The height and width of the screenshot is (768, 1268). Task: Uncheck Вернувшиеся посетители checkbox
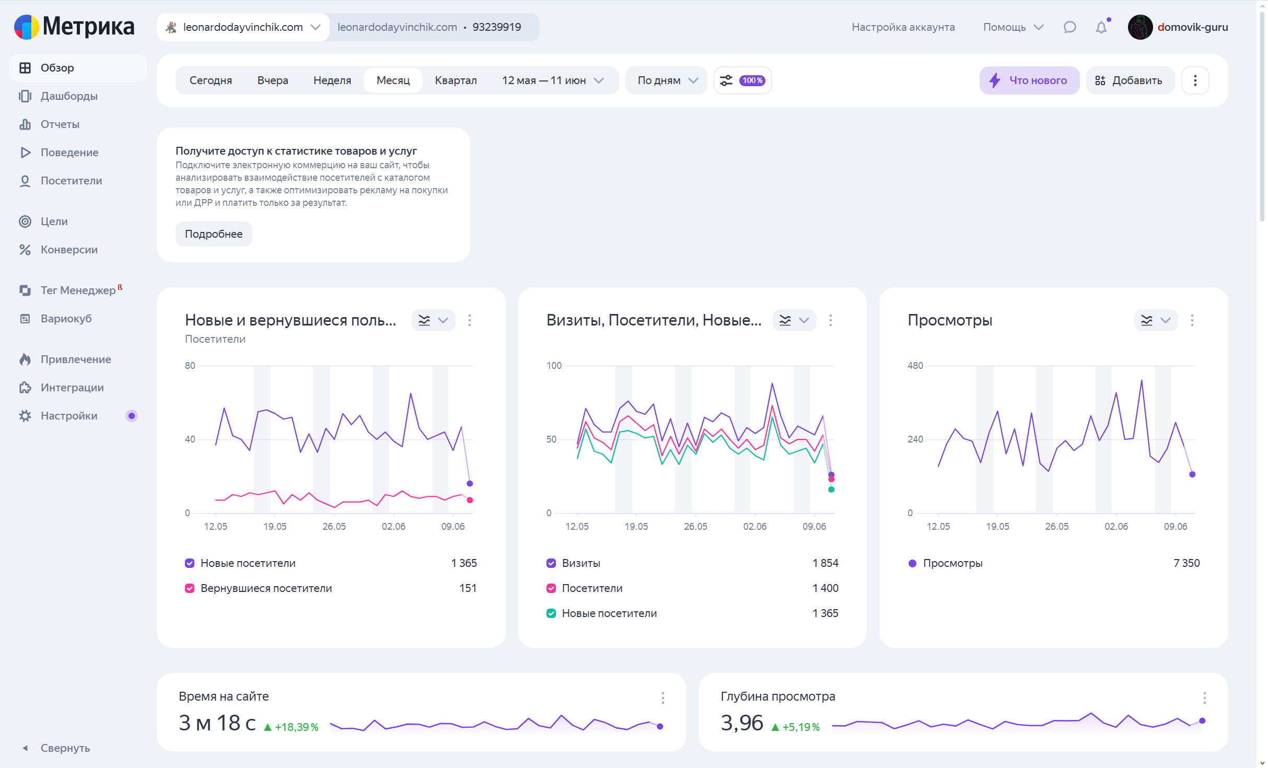pyautogui.click(x=190, y=588)
